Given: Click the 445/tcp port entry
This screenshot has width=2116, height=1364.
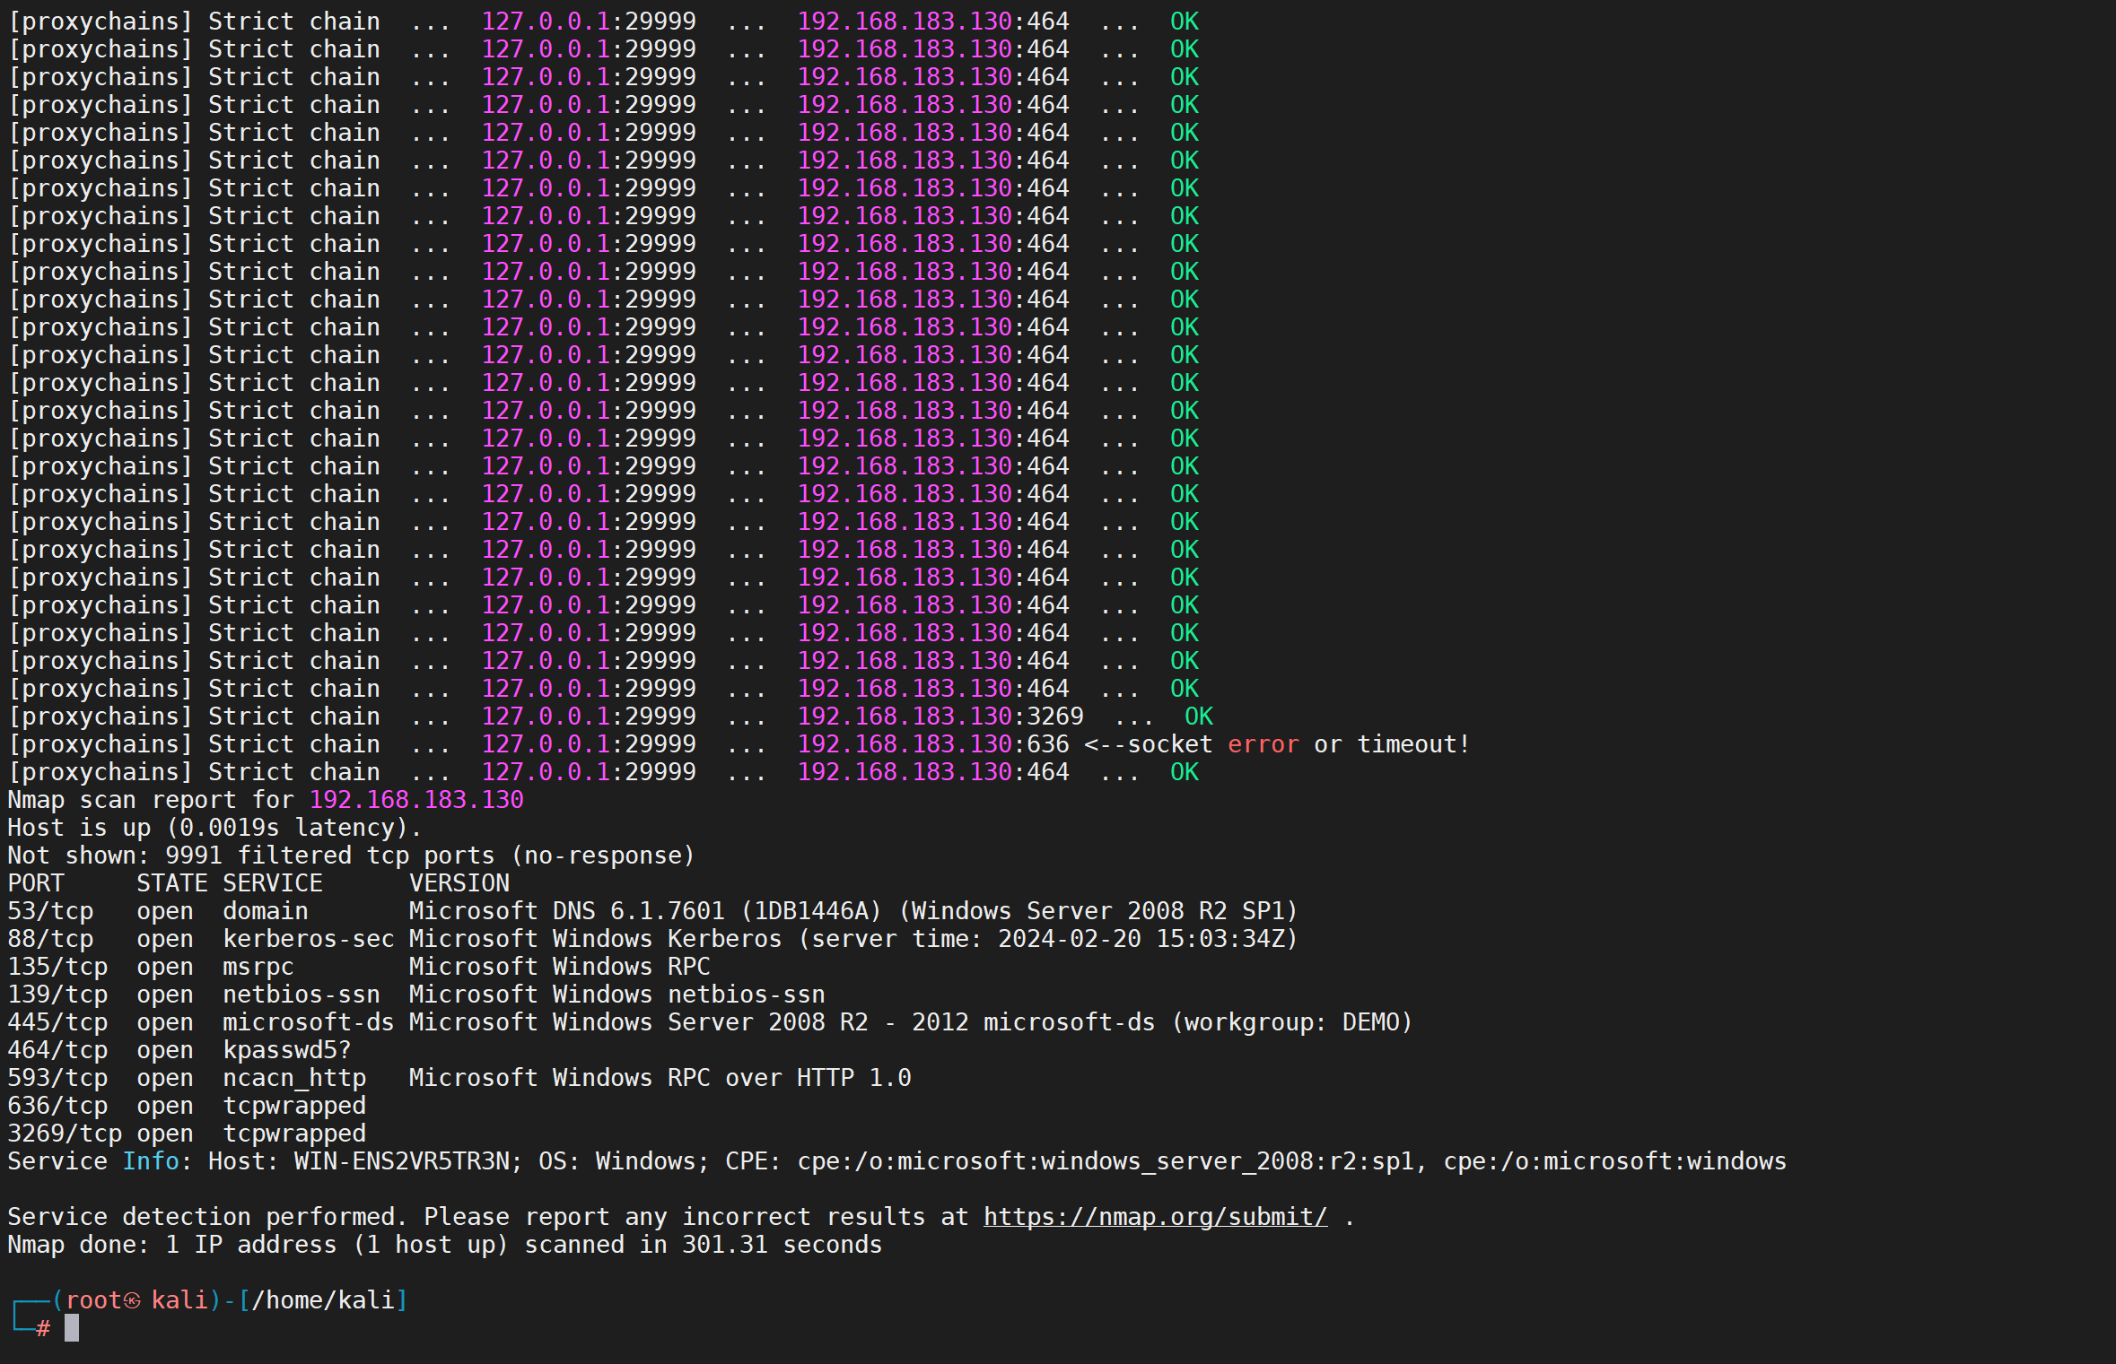Looking at the screenshot, I should coord(57,1022).
